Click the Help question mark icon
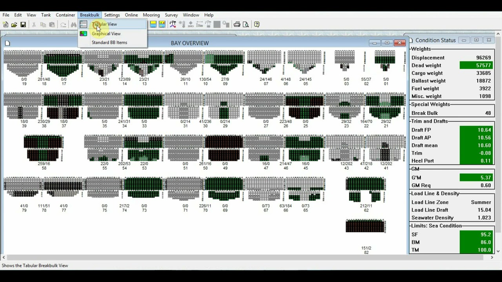This screenshot has height=282, width=502. click(x=256, y=24)
